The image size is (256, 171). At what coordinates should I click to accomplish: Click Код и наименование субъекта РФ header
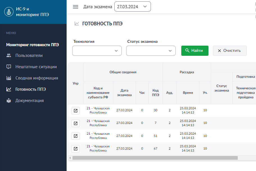click(98, 93)
